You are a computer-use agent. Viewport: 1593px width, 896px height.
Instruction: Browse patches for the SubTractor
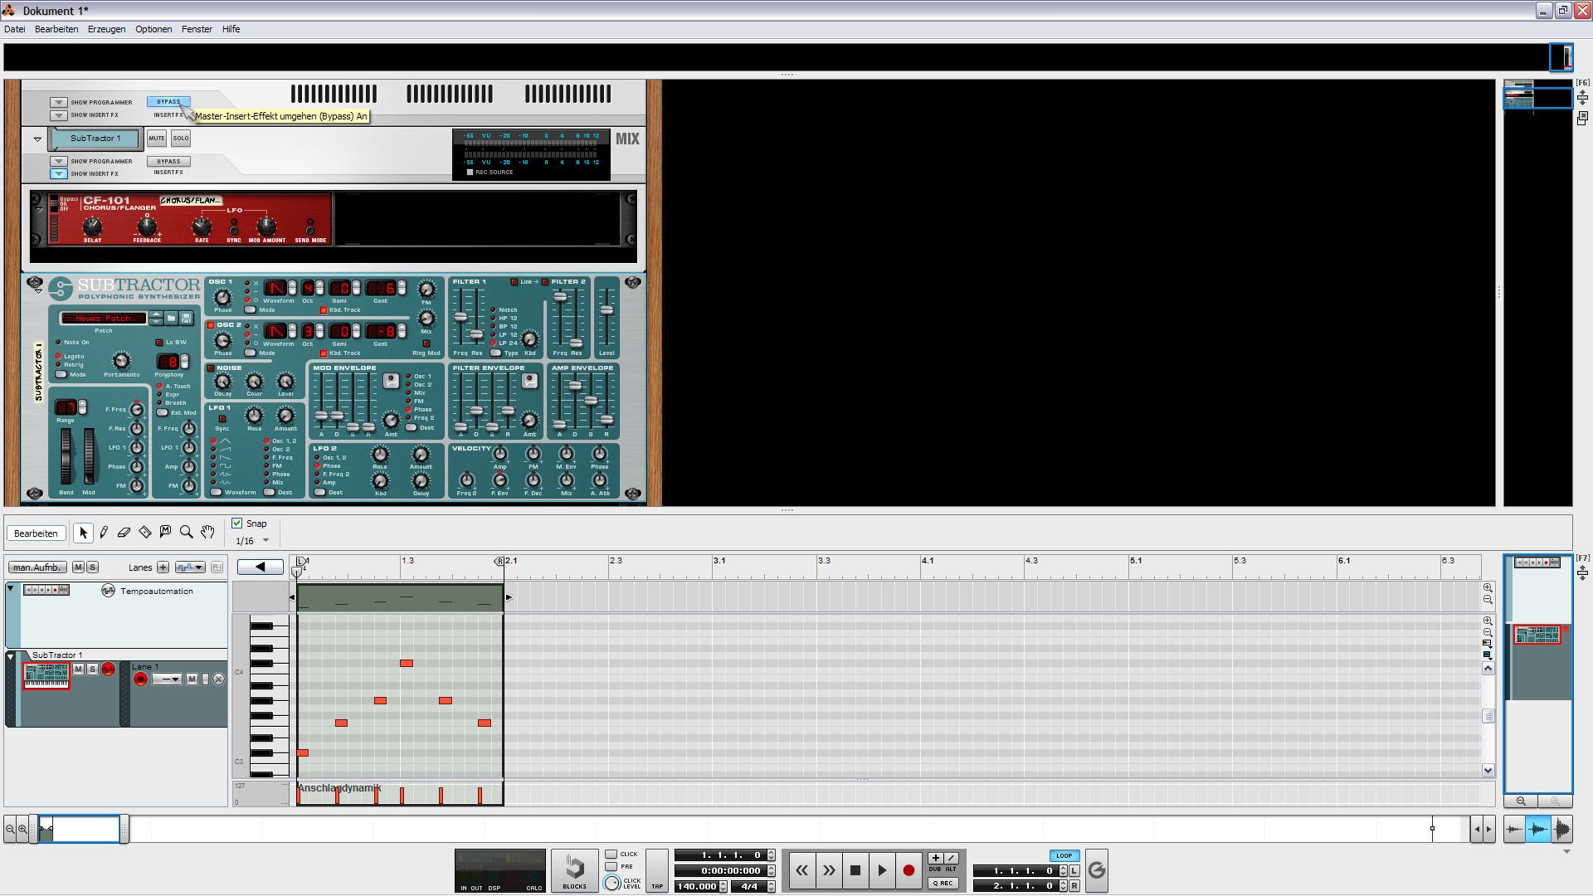pos(171,318)
